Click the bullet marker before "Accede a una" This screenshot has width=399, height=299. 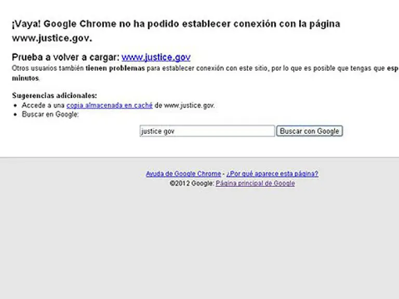(16, 105)
